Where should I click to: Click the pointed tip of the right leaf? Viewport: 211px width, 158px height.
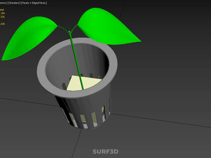140,41
